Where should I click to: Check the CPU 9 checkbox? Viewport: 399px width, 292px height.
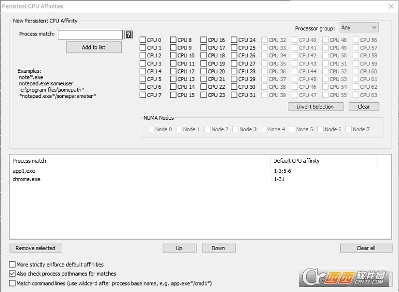coord(173,47)
